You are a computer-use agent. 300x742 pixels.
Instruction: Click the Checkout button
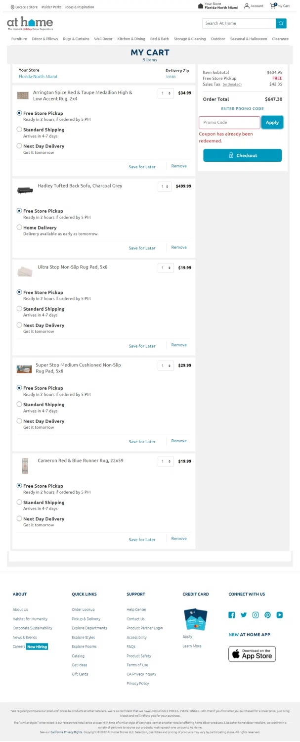[242, 155]
